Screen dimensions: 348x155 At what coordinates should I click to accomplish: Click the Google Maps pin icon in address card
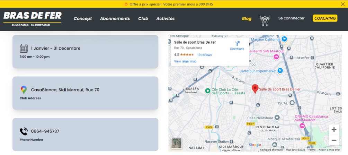(24, 90)
